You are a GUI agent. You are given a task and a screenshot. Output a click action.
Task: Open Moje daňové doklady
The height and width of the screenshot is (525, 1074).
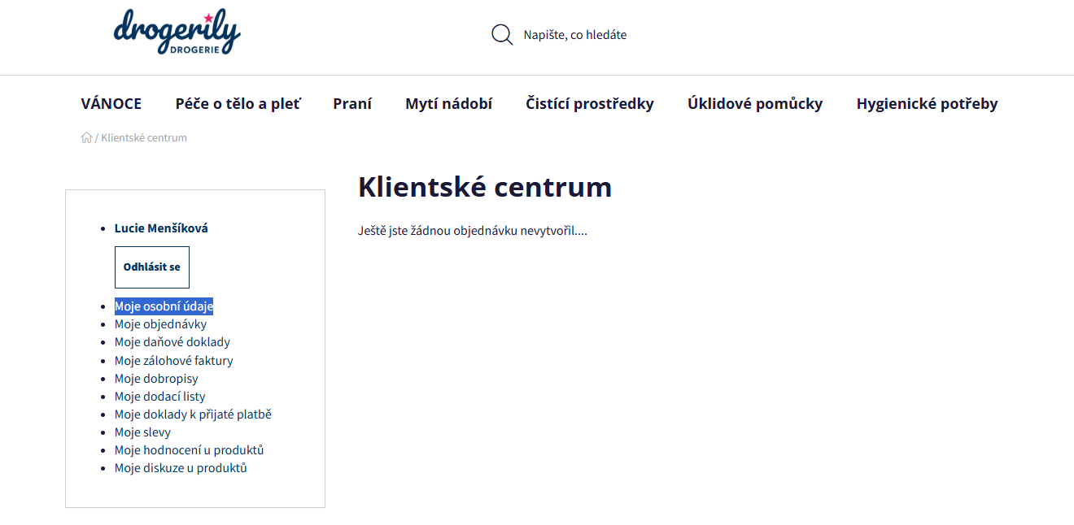click(x=172, y=342)
